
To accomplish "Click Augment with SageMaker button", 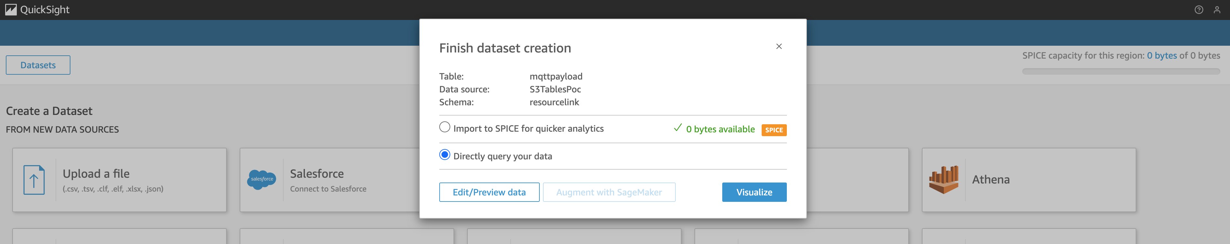I will [x=609, y=192].
